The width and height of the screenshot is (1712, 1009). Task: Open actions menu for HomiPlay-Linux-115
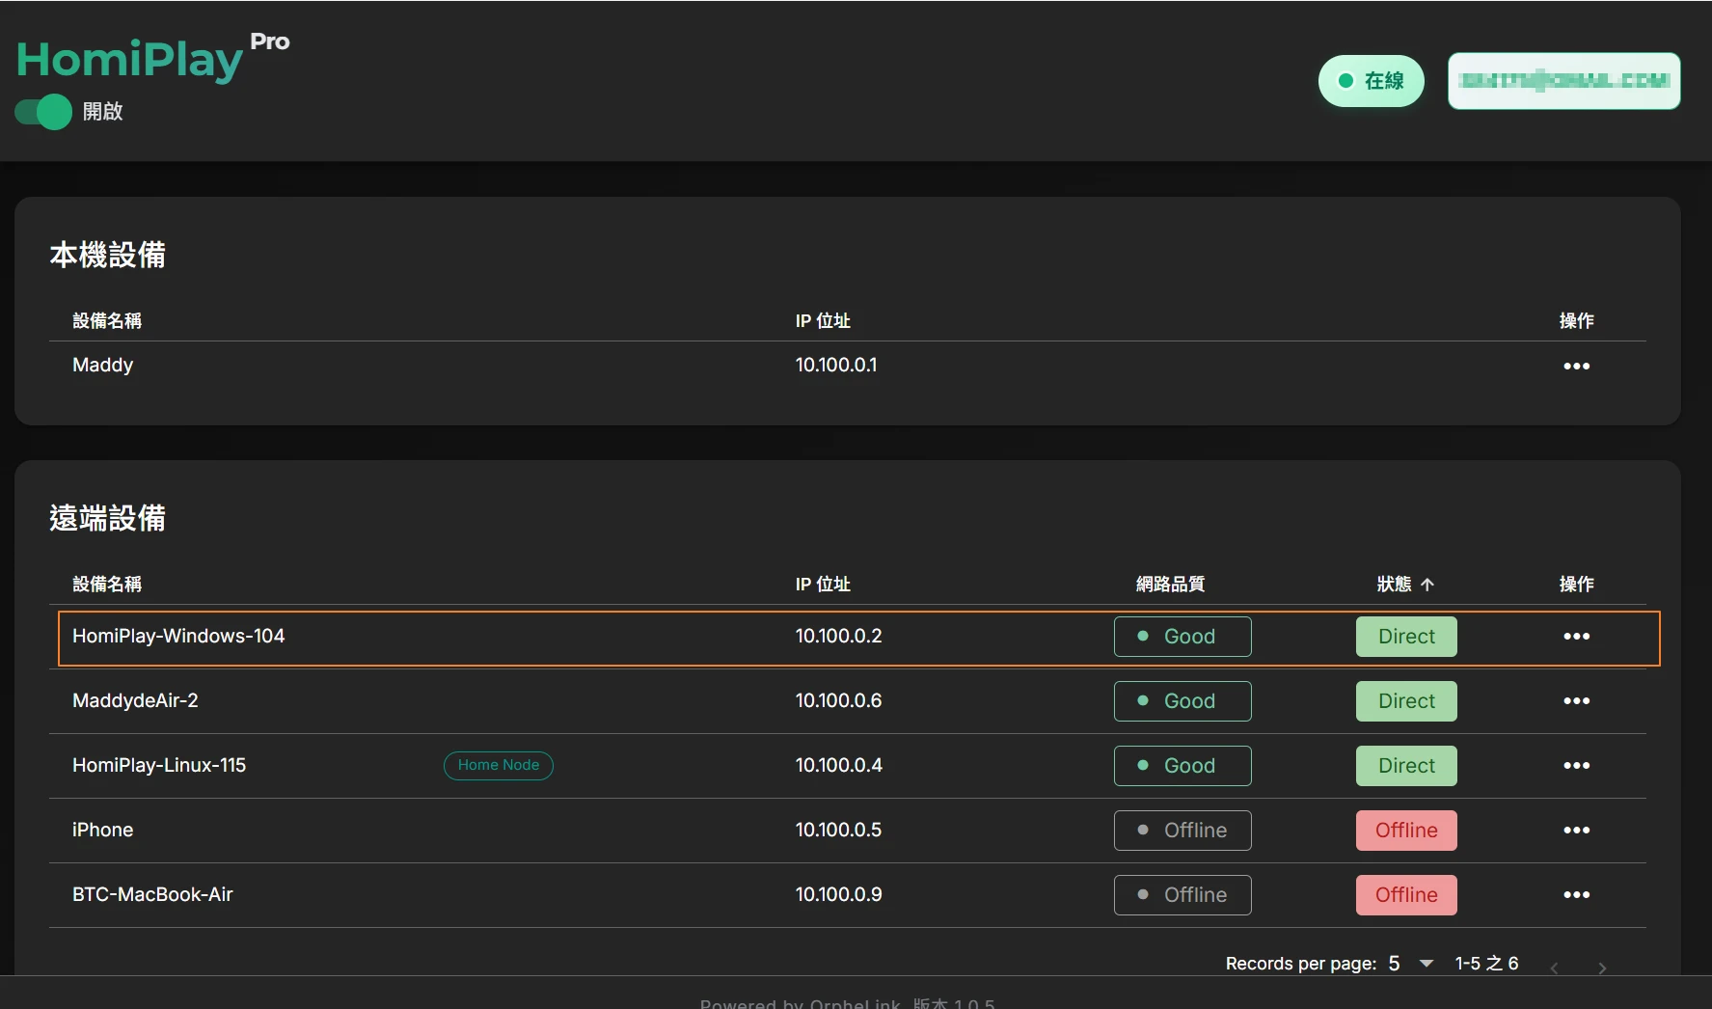(1576, 766)
